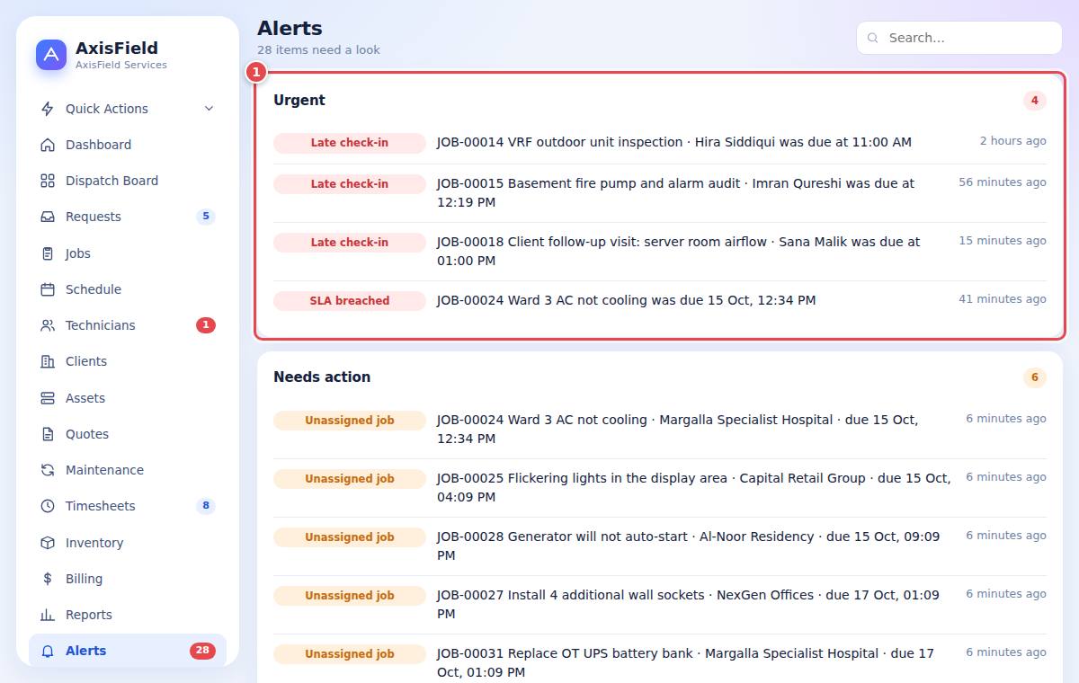Click the Quotes document icon

click(x=48, y=434)
